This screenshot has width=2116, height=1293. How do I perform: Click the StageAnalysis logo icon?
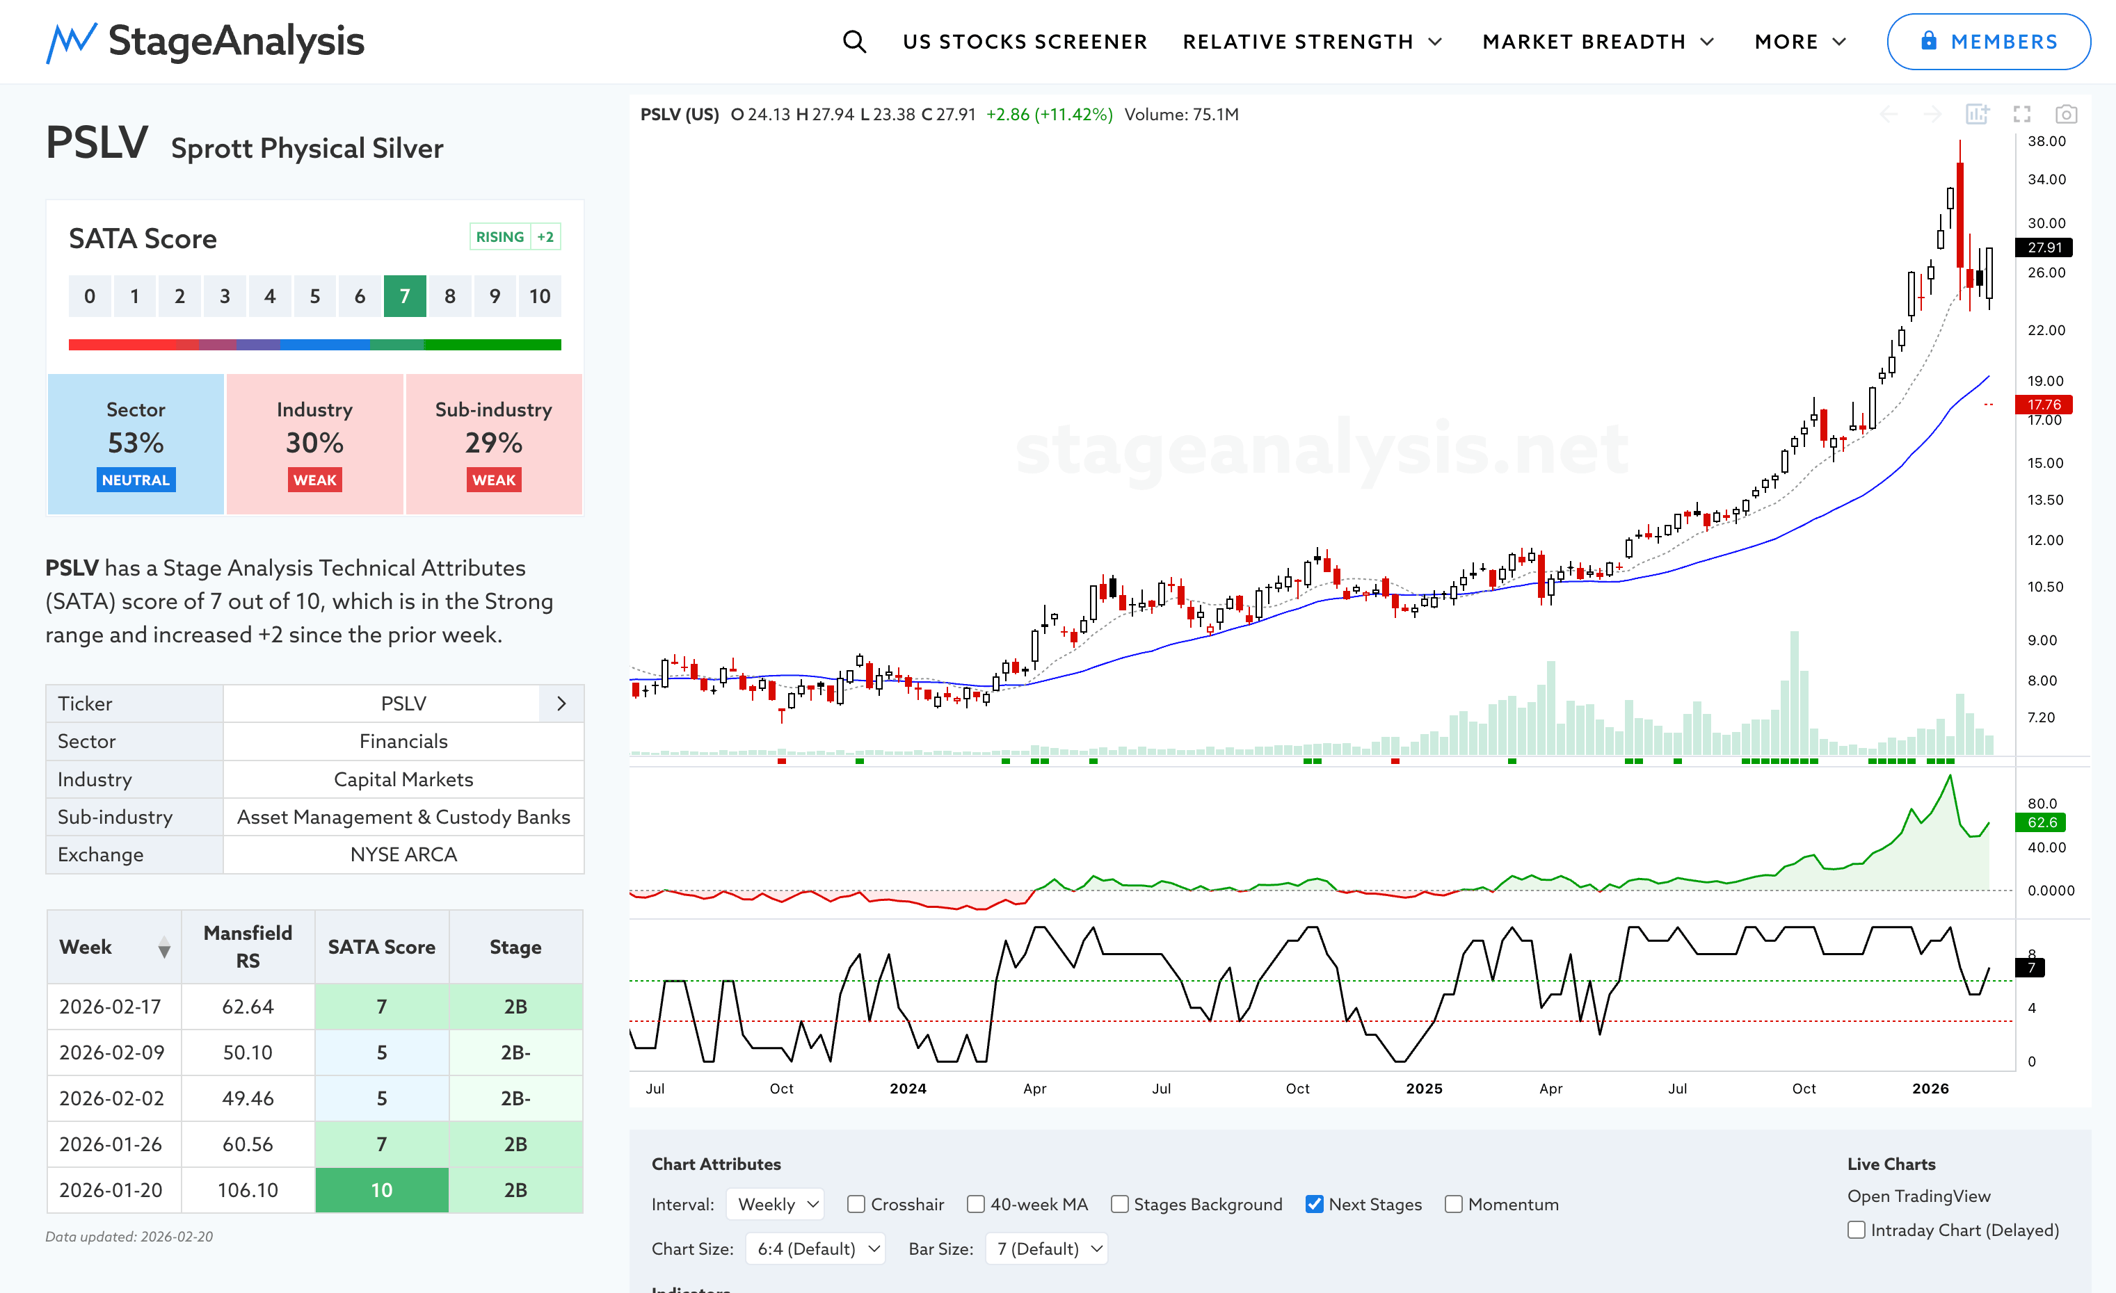(x=70, y=41)
